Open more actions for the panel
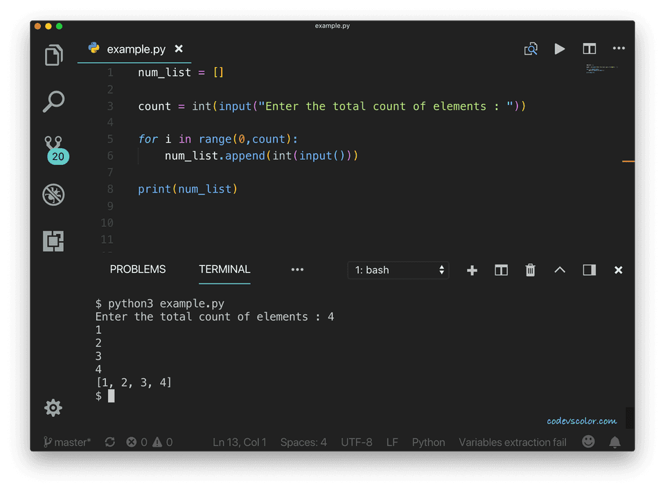The image size is (665, 491). point(297,270)
